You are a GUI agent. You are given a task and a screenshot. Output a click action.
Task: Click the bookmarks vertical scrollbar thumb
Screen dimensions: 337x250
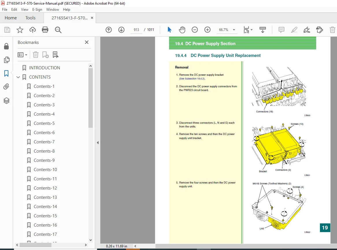pos(90,98)
